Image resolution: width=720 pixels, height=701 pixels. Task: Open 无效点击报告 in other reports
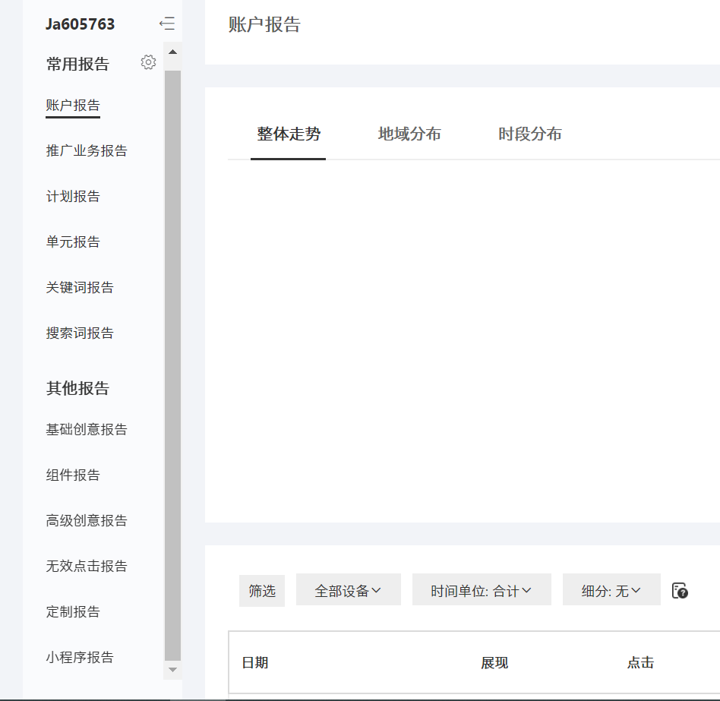[x=87, y=567]
